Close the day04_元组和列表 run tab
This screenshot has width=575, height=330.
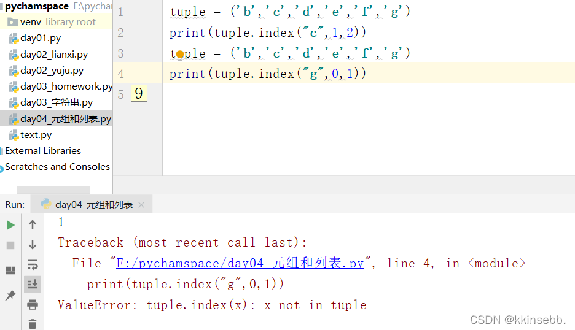141,205
